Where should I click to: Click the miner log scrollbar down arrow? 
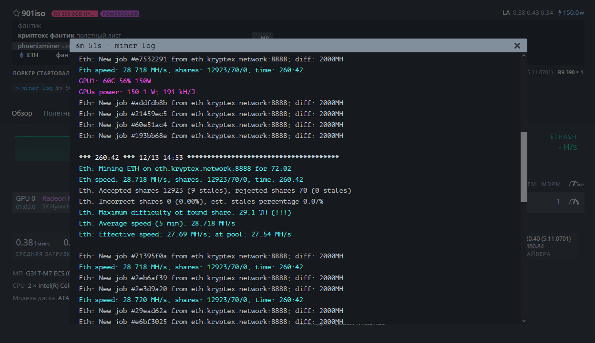pos(524,321)
